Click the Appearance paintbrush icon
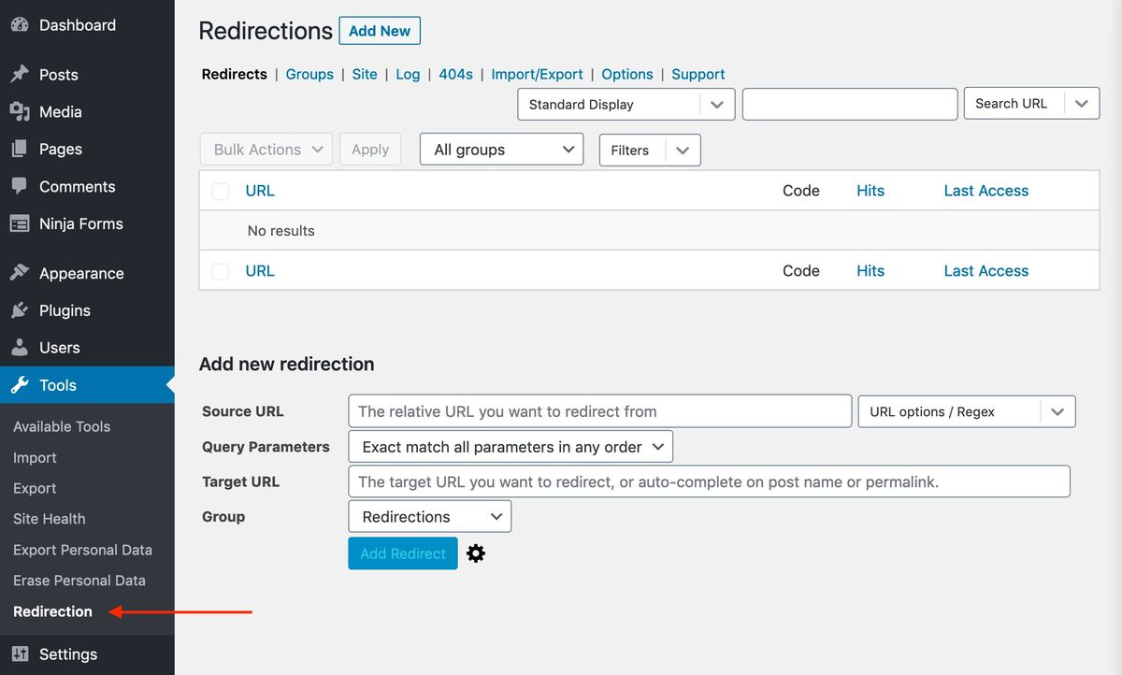Viewport: 1122px width, 675px height. [x=19, y=273]
